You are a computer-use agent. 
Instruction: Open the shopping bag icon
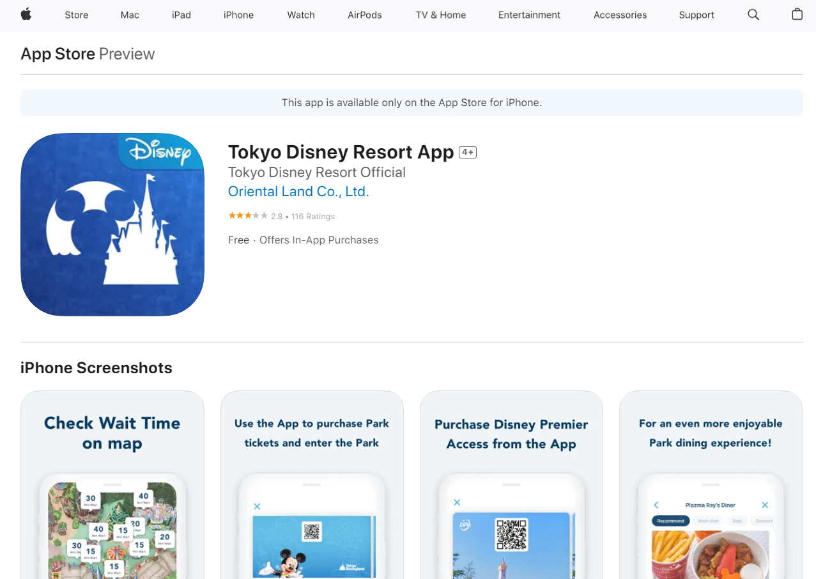797,14
